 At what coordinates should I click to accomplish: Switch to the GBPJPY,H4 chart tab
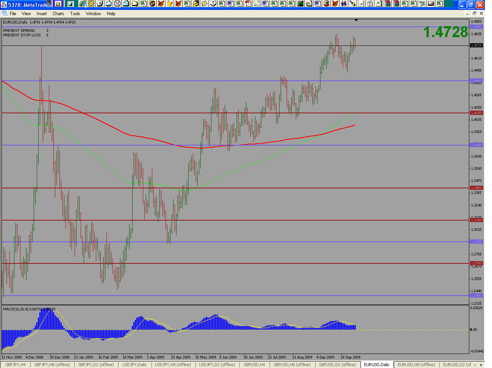(x=16, y=365)
